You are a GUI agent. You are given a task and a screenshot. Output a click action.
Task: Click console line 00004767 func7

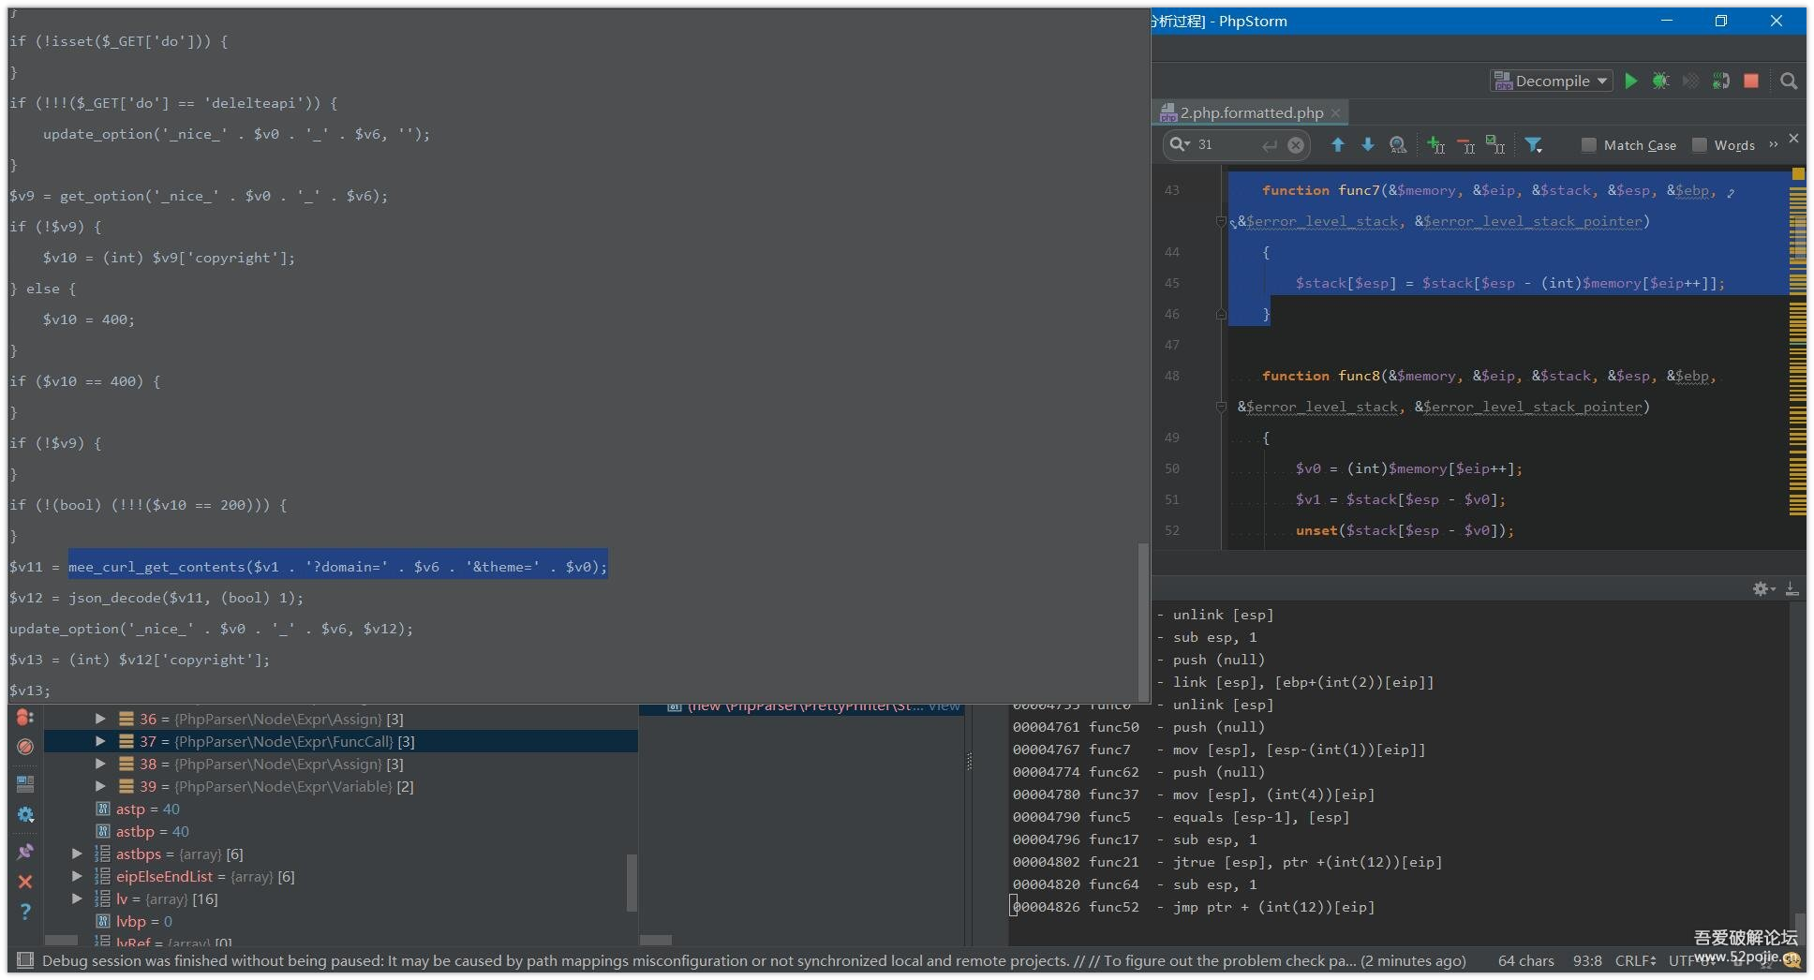click(1218, 750)
